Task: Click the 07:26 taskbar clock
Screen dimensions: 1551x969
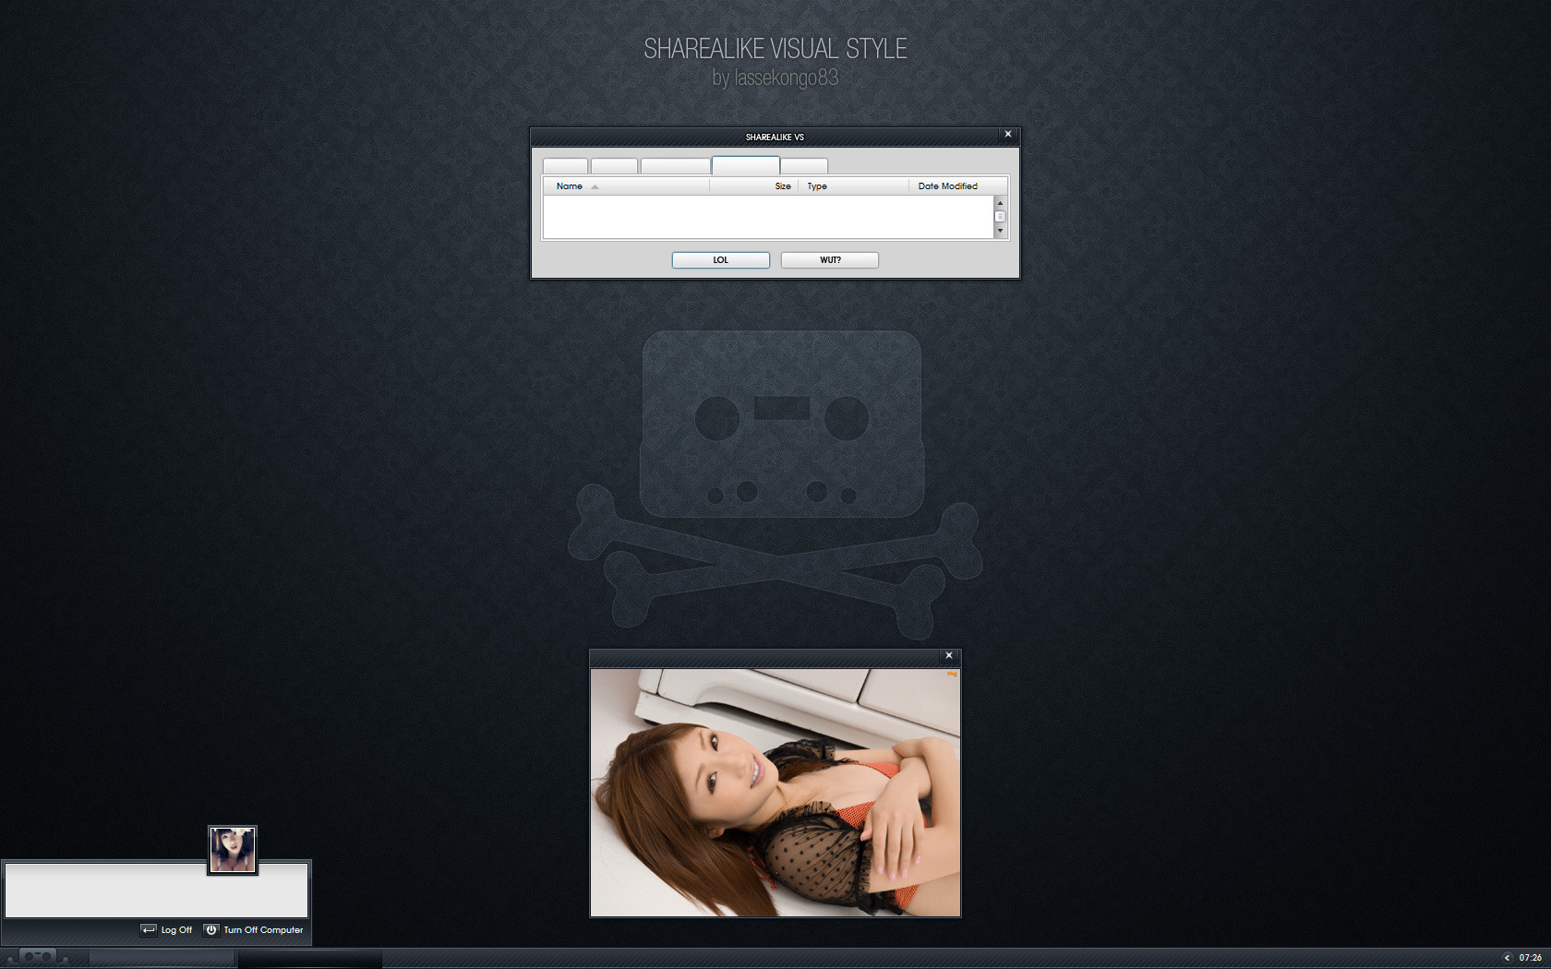Action: (x=1530, y=958)
